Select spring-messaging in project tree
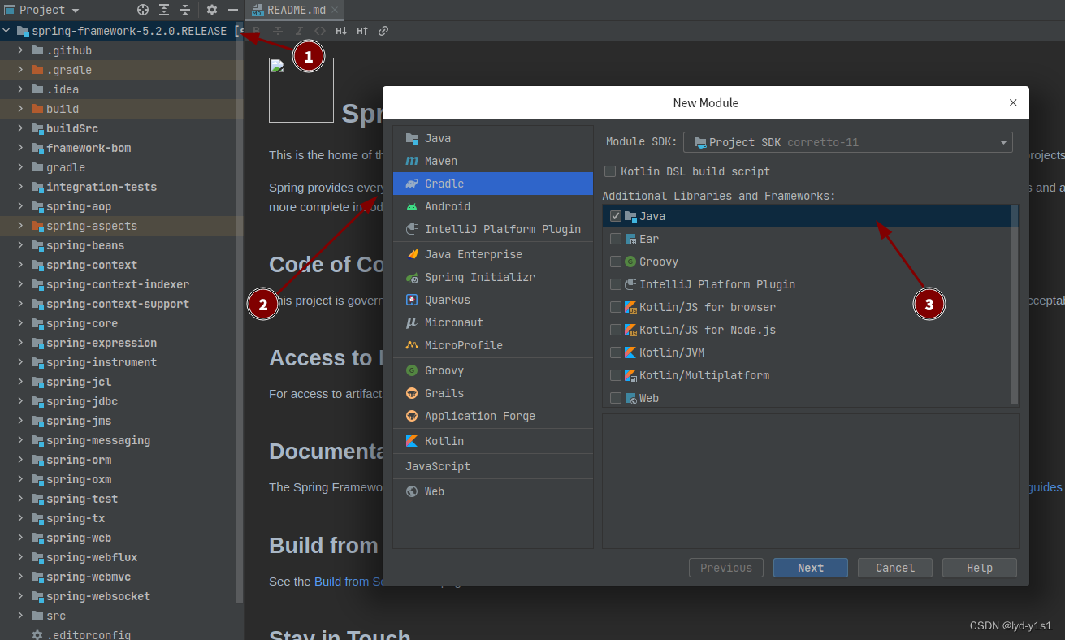Viewport: 1065px width, 640px height. point(118,440)
